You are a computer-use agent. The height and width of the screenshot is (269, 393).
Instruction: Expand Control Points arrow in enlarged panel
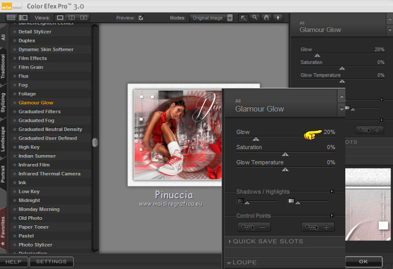pos(332,216)
